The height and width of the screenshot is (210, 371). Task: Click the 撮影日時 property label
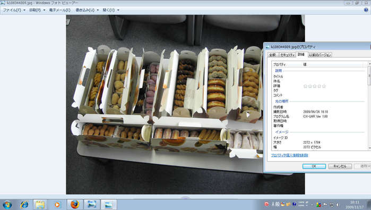[280, 112]
